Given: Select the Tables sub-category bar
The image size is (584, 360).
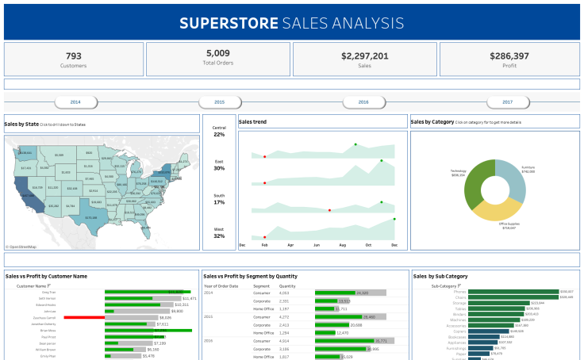Looking at the screenshot, I should coord(497,308).
